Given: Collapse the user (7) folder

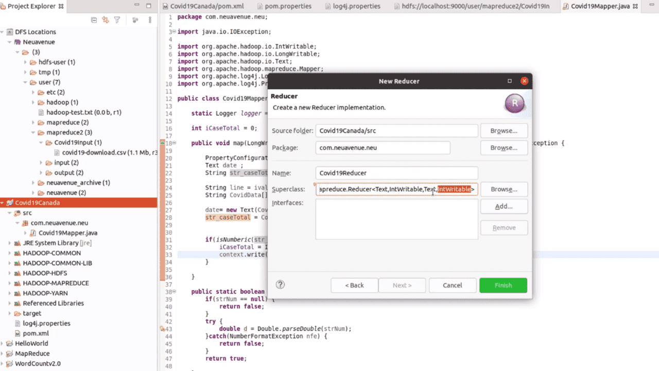Looking at the screenshot, I should point(26,82).
